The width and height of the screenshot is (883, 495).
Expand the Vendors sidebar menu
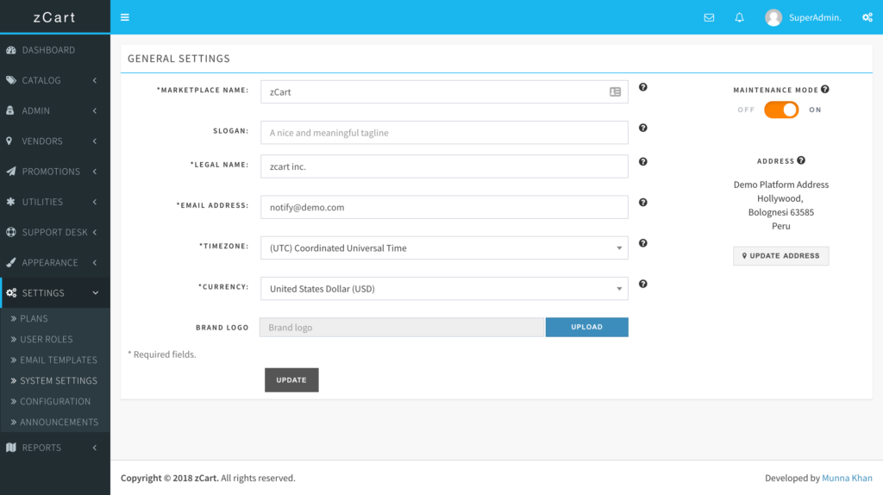(55, 141)
